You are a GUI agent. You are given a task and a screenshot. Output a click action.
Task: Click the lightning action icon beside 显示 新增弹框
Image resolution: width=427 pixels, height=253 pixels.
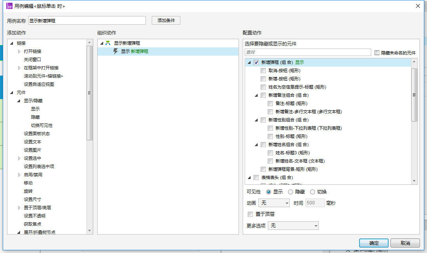coord(115,51)
